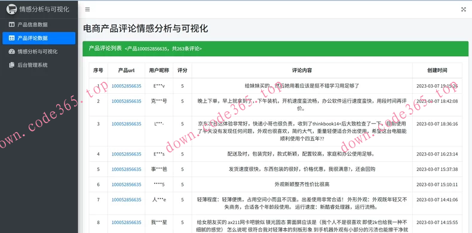This screenshot has width=472, height=233.
Task: Select 产品评论数据 menu item
Action: click(x=39, y=38)
